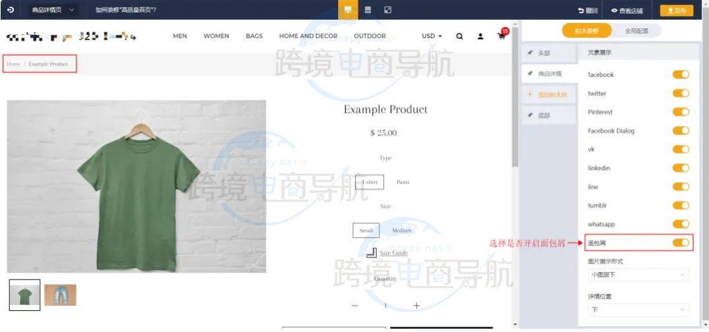Click the 发布 publish button
The height and width of the screenshot is (332, 709).
(x=676, y=11)
